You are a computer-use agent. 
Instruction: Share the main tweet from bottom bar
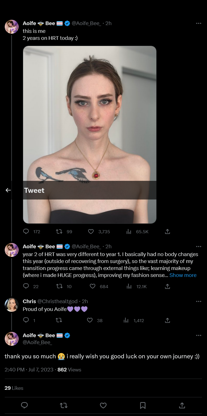(182, 405)
